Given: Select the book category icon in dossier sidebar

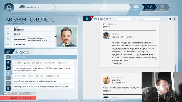Looking at the screenshot, I should click(8, 62).
